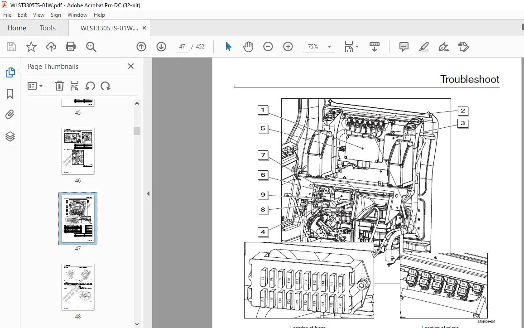Select the Highlight text tool
Image resolution: width=524 pixels, height=328 pixels.
[x=424, y=47]
